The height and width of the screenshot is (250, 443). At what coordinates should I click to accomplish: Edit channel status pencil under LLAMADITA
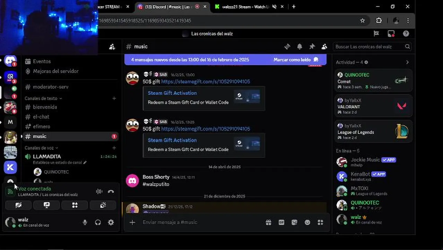pyautogui.click(x=85, y=162)
